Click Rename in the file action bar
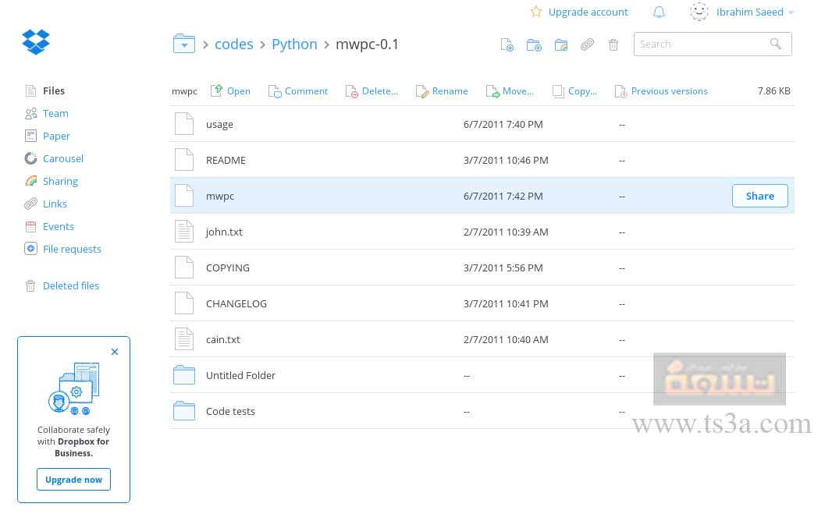Screen dimensions: 832x521 pos(442,91)
